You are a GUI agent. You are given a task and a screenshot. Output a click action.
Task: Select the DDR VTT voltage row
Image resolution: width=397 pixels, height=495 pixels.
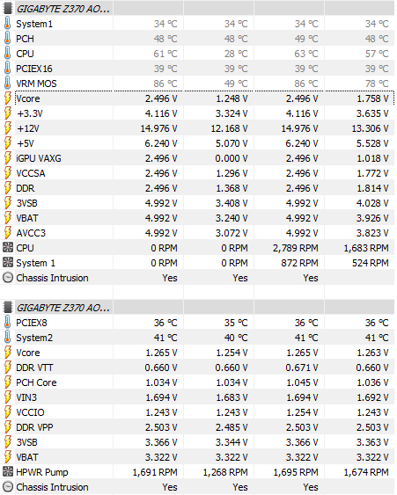point(199,368)
